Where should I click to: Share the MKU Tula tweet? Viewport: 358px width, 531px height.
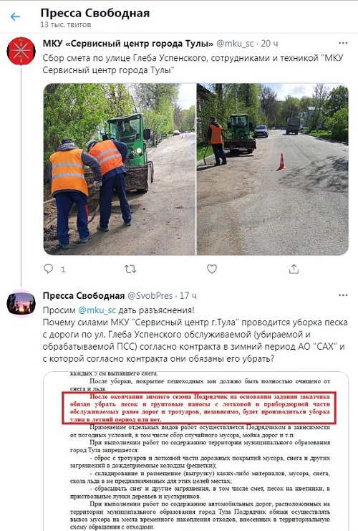294,269
